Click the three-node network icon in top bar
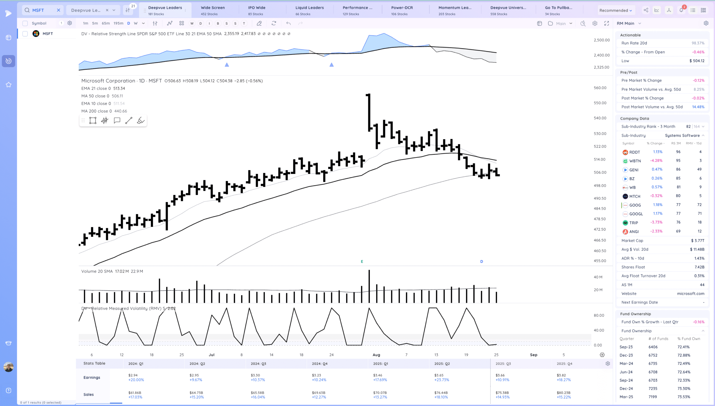The width and height of the screenshot is (715, 406). coord(669,10)
